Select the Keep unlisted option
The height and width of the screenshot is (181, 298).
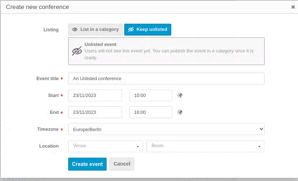pyautogui.click(x=148, y=29)
